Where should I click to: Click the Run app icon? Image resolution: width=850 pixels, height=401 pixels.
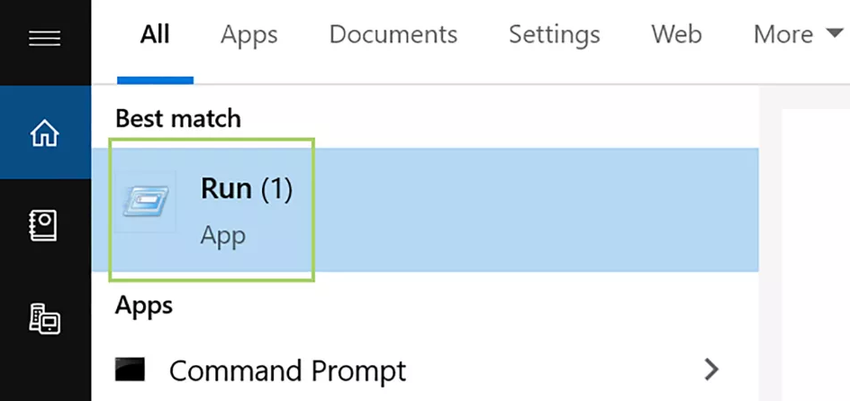click(146, 201)
